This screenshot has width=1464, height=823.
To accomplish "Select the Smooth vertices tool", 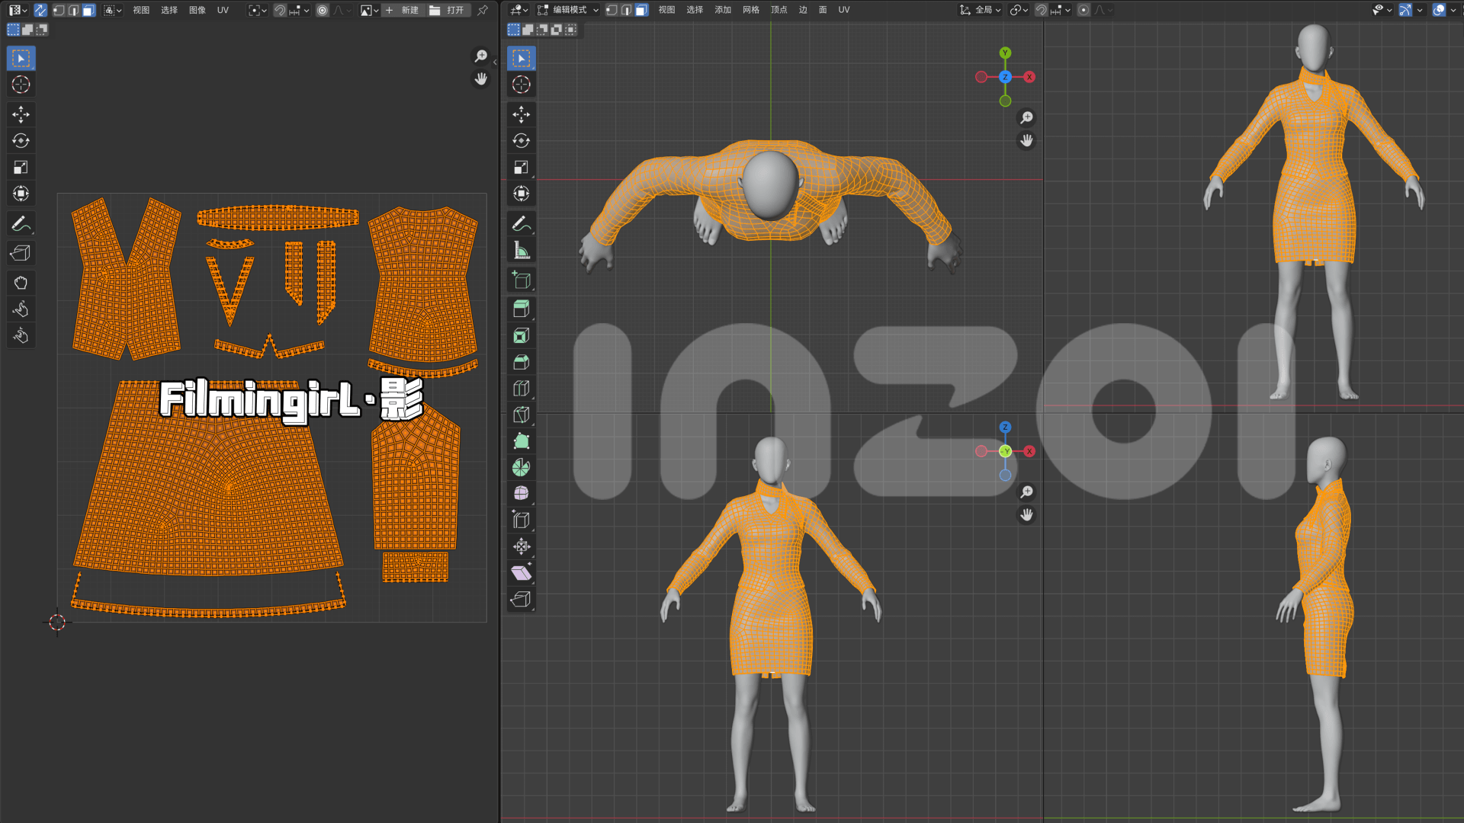I will [522, 494].
